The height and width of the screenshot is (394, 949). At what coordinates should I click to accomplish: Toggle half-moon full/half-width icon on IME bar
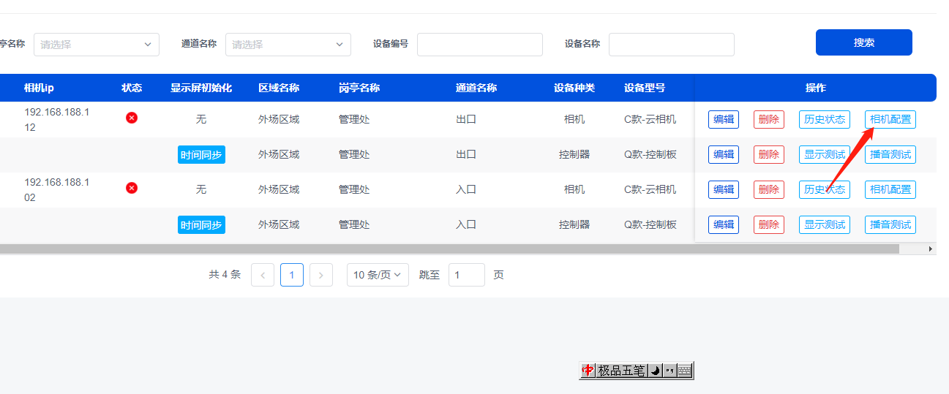pos(656,371)
